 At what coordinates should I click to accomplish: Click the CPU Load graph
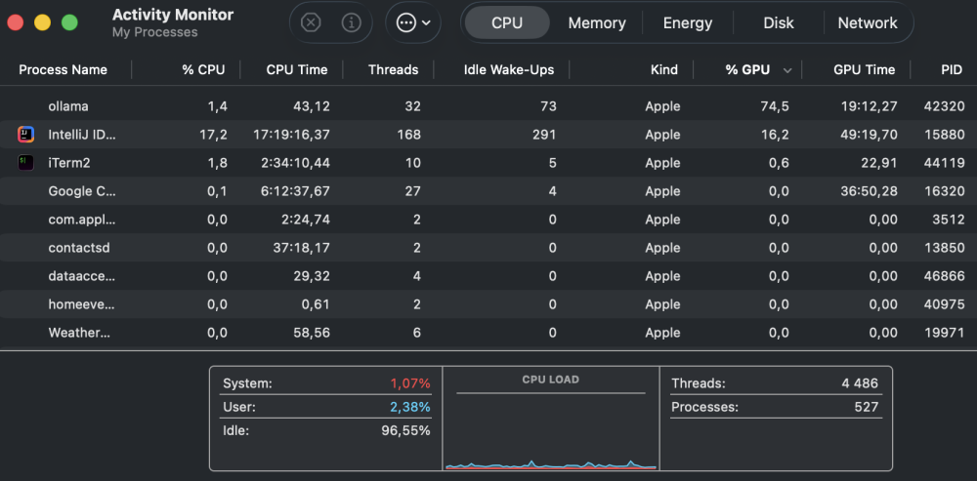[x=551, y=430]
